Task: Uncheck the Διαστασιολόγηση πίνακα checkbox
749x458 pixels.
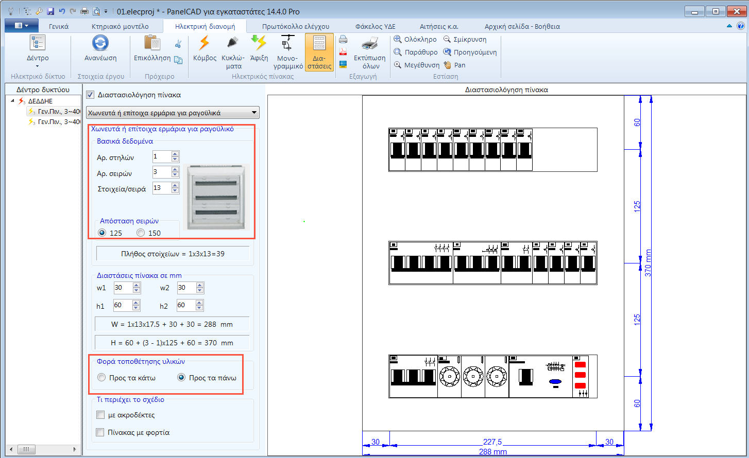Action: [91, 95]
